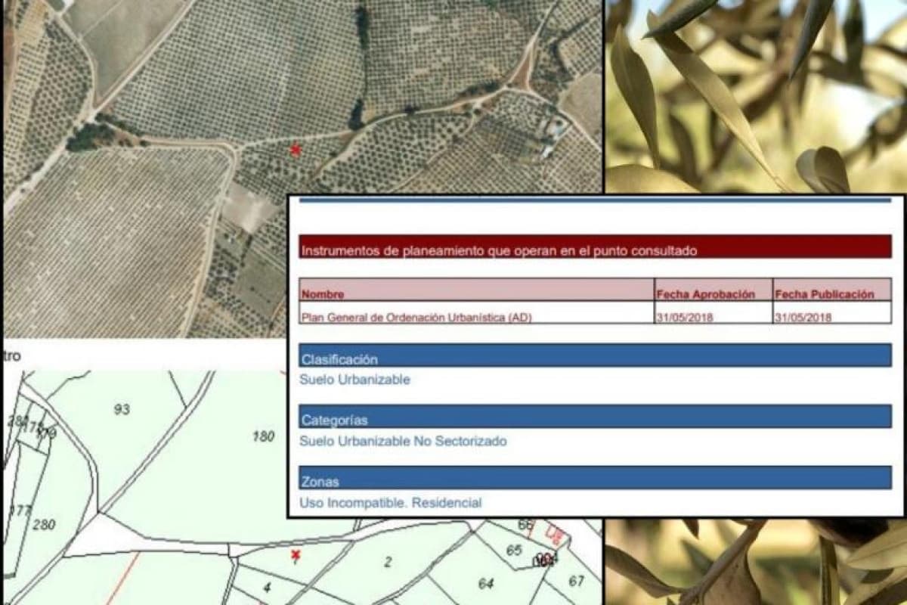Click the 'Nombre' column header
This screenshot has width=907, height=605.
pyautogui.click(x=477, y=290)
